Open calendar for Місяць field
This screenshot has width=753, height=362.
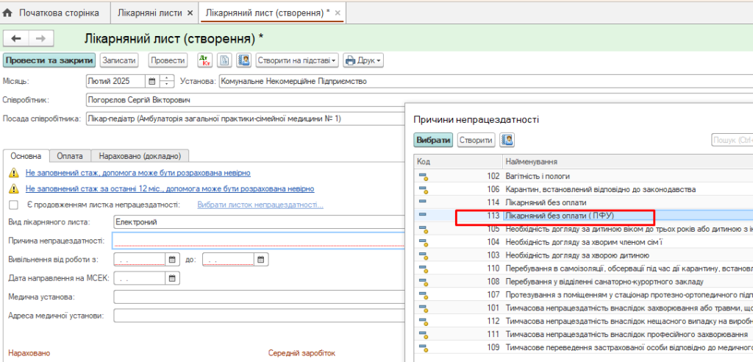[x=152, y=81]
